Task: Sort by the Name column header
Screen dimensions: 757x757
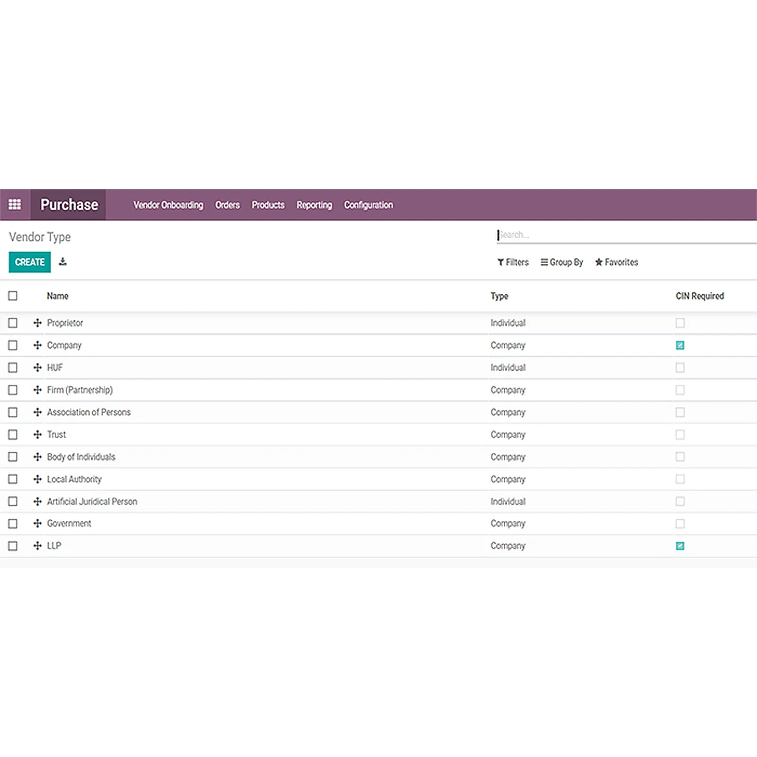Action: pyautogui.click(x=57, y=296)
